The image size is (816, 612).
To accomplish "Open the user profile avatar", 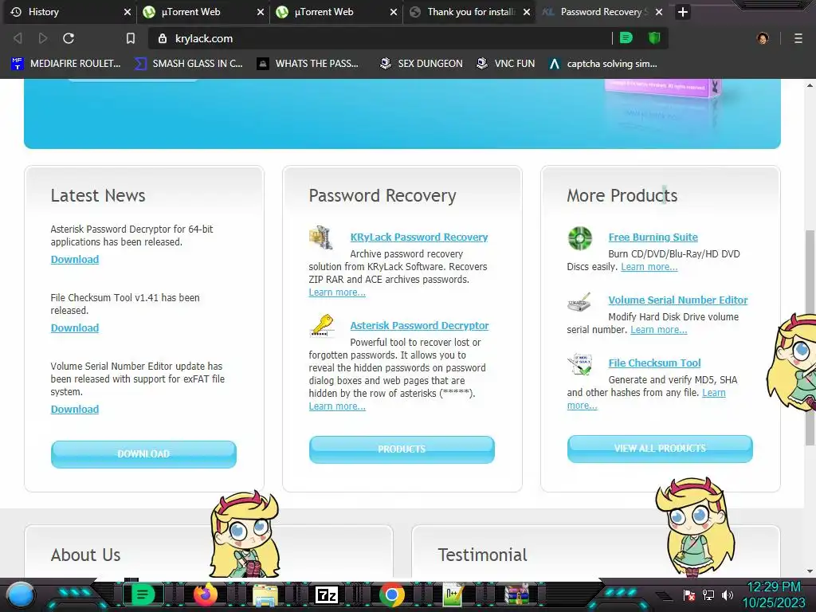I will click(763, 38).
